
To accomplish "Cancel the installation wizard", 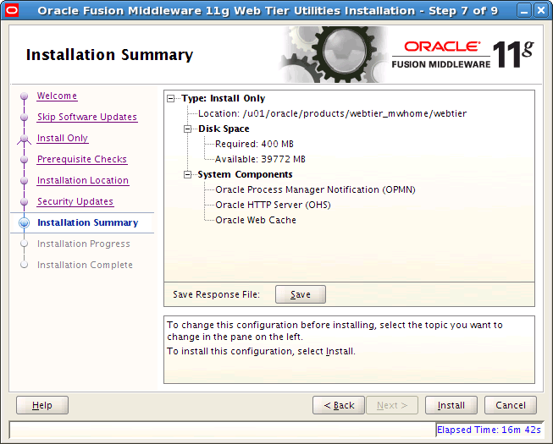I will coord(511,405).
